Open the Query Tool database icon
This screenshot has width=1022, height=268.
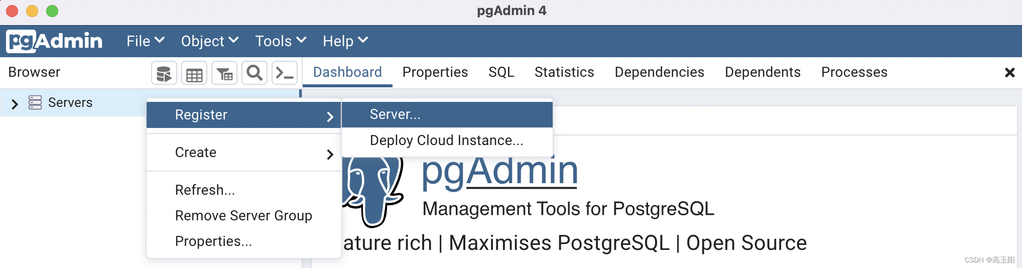point(164,73)
